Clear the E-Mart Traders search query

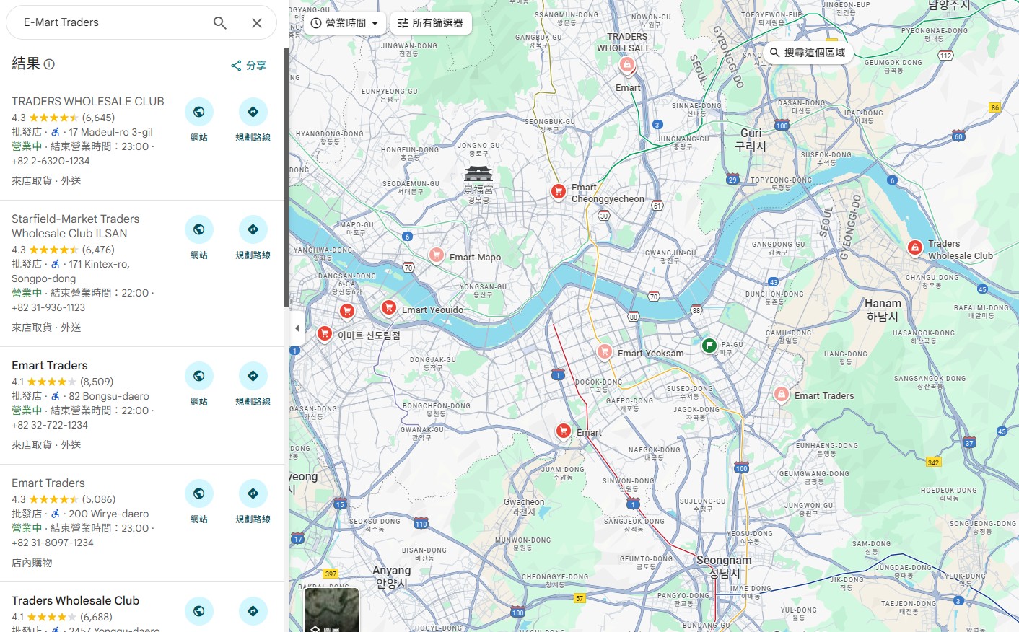click(257, 22)
